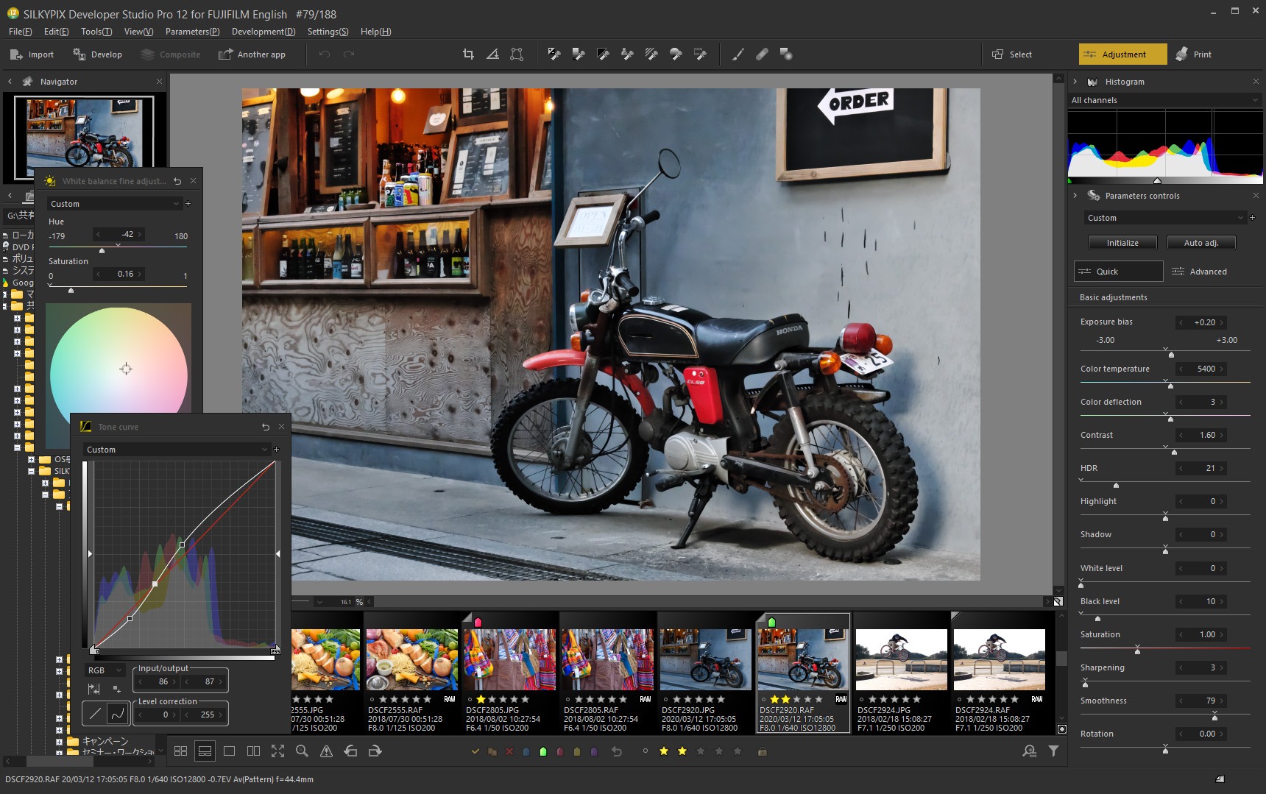
Task: Click the Develop button
Action: pos(98,54)
